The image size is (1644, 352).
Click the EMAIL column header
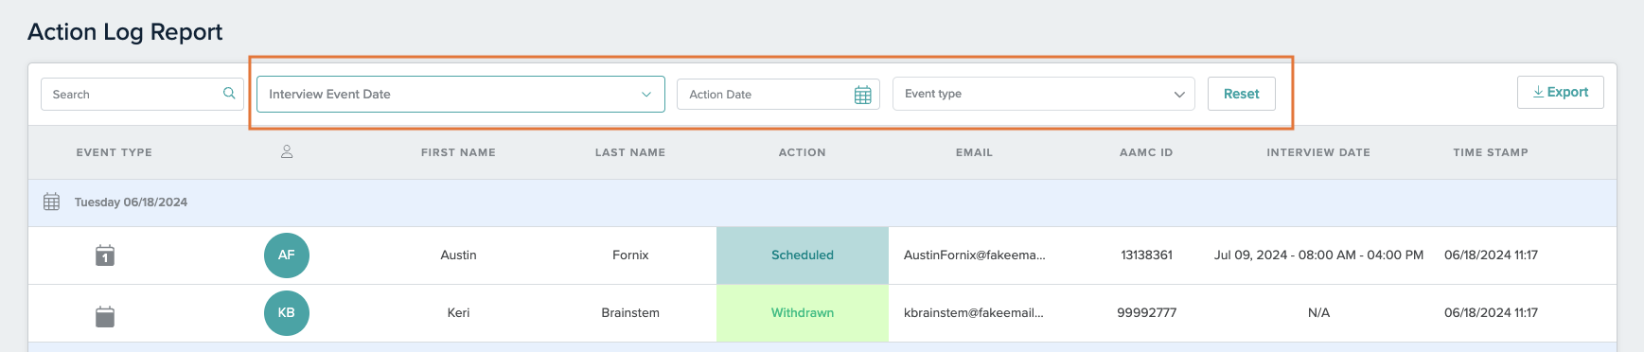[975, 152]
